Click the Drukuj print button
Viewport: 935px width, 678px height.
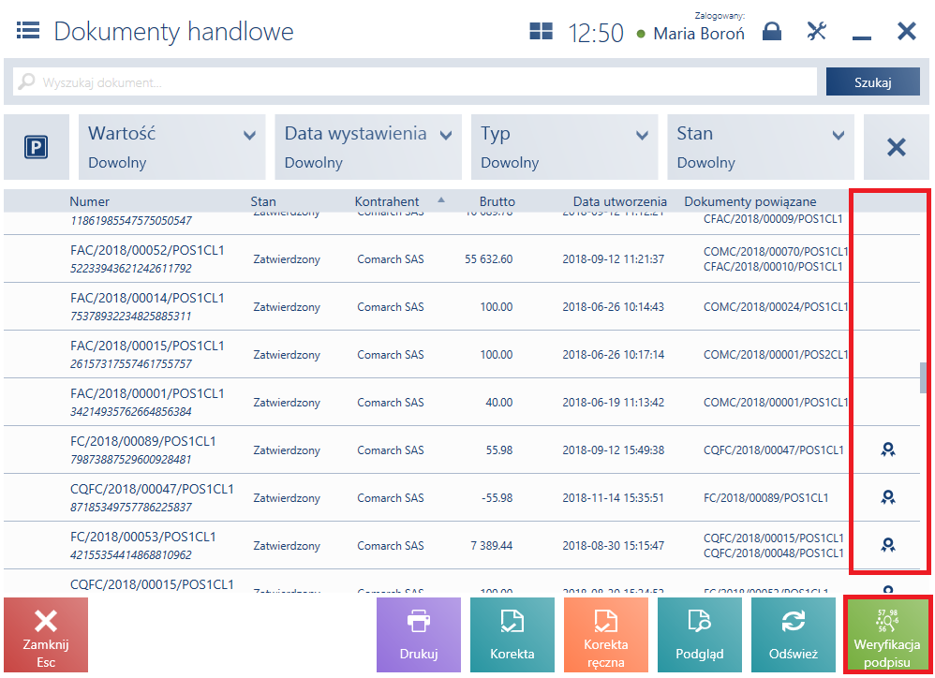419,635
